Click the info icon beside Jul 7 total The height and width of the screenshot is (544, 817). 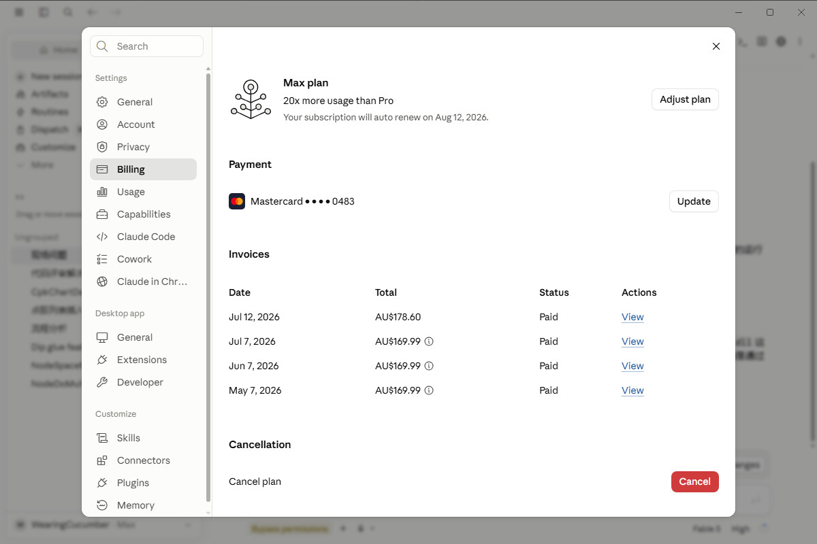pyautogui.click(x=429, y=341)
